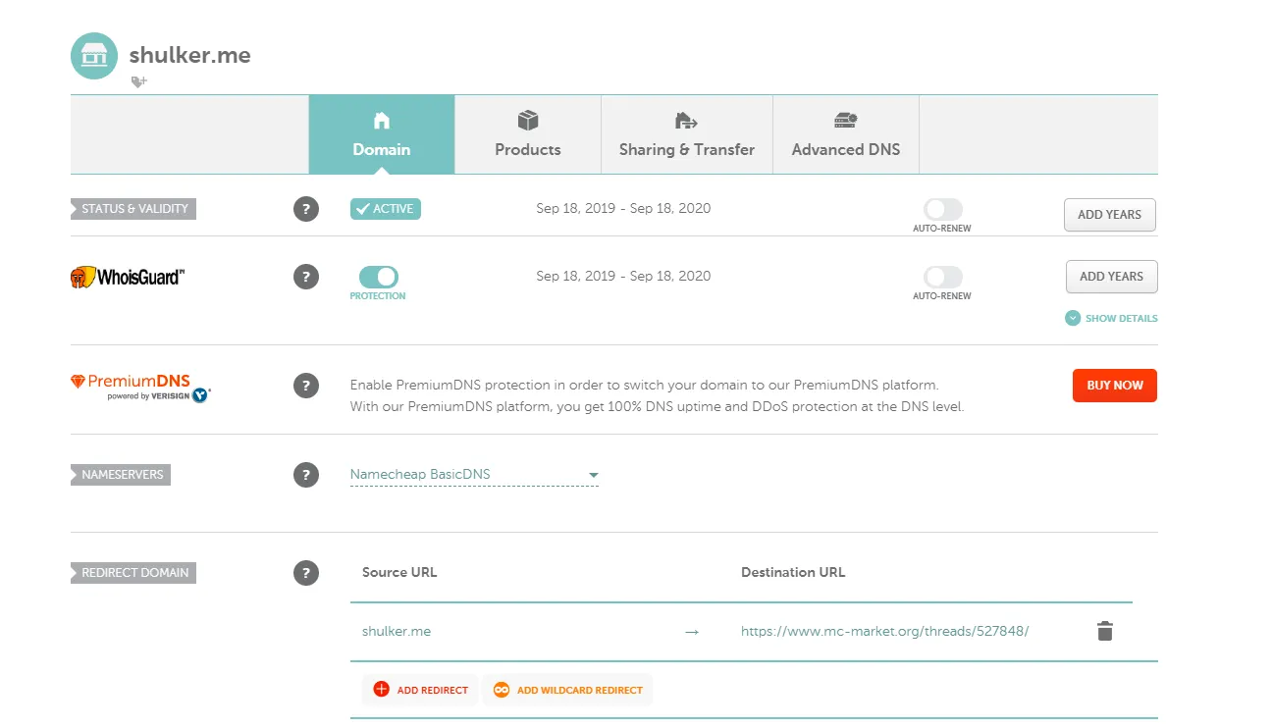The height and width of the screenshot is (727, 1272).
Task: Toggle Auto-Renew in the Status & Validity row
Action: coord(942,209)
